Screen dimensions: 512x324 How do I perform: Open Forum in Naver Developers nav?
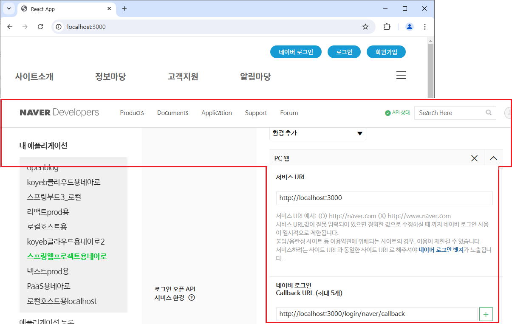(x=289, y=113)
